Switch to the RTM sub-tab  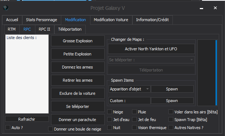pyautogui.click(x=12, y=29)
